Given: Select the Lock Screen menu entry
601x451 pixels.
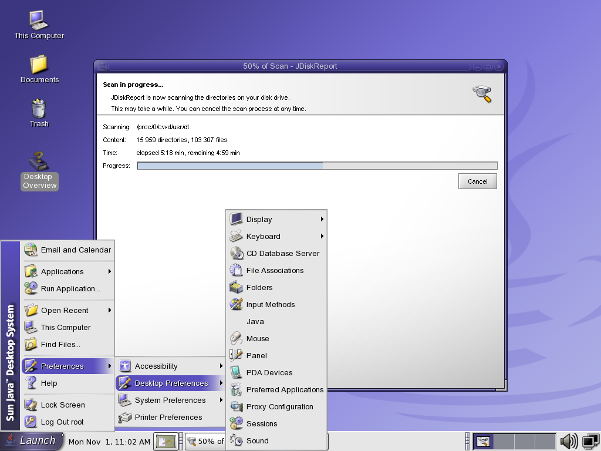Looking at the screenshot, I should (68, 405).
